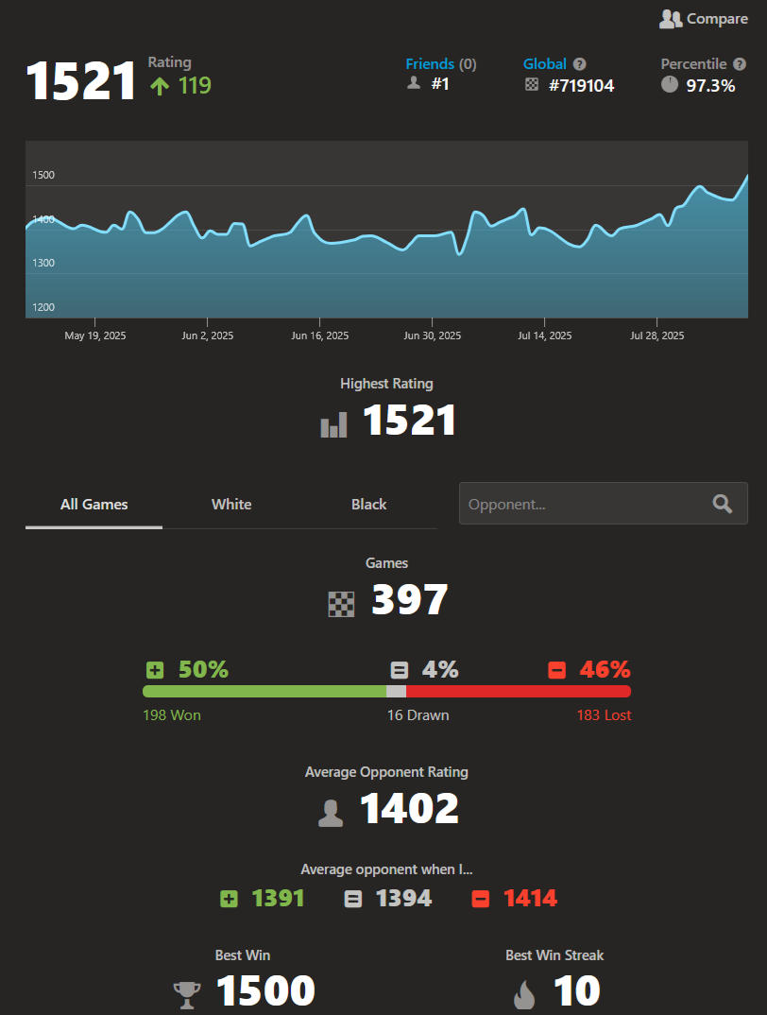This screenshot has height=1015, width=767.
Task: Click the May 19, 2025 chart label
Action: [95, 335]
